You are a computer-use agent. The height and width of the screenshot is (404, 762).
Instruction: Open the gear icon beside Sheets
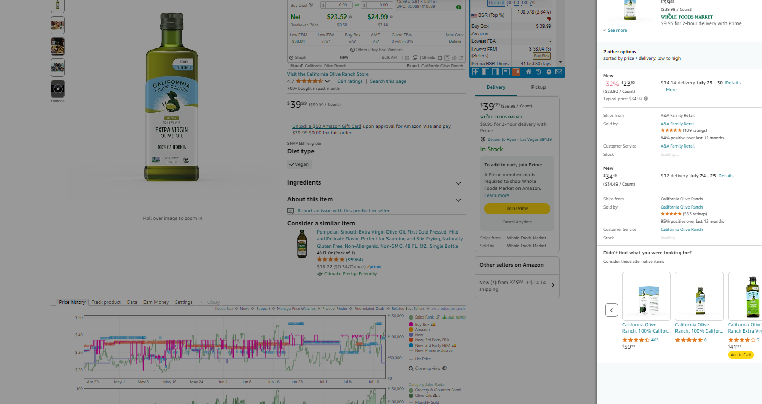pos(440,58)
